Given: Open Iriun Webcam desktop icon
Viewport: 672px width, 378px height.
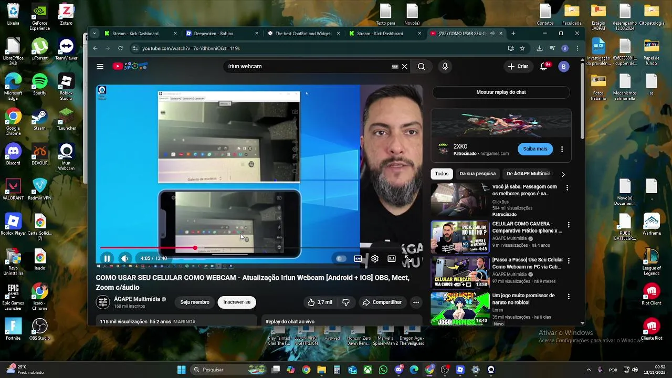Looking at the screenshot, I should coord(66,157).
